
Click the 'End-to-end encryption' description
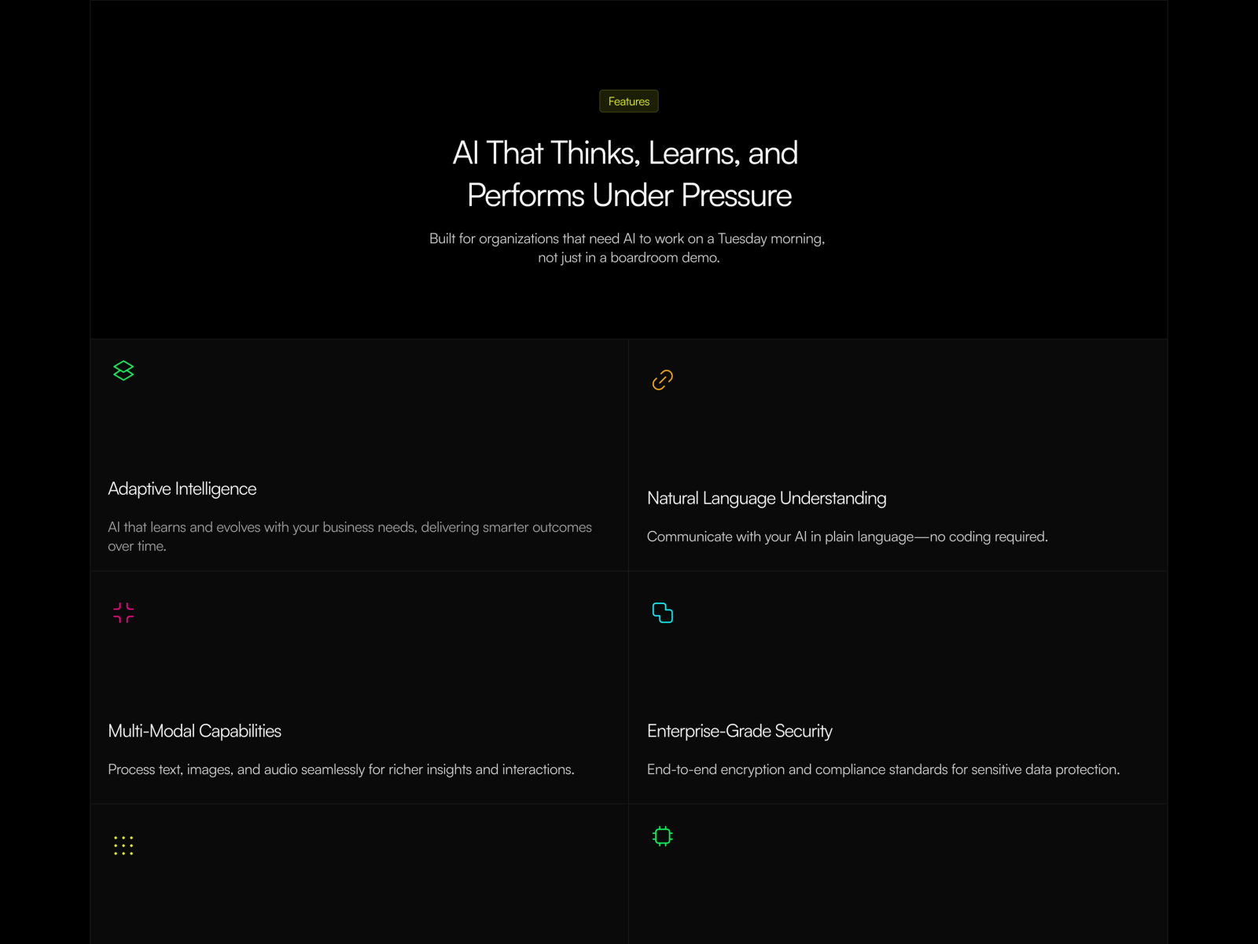pyautogui.click(x=884, y=769)
